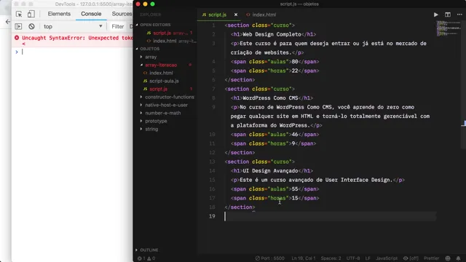
Task: Click the EXPLORER panel title
Action: pyautogui.click(x=151, y=15)
